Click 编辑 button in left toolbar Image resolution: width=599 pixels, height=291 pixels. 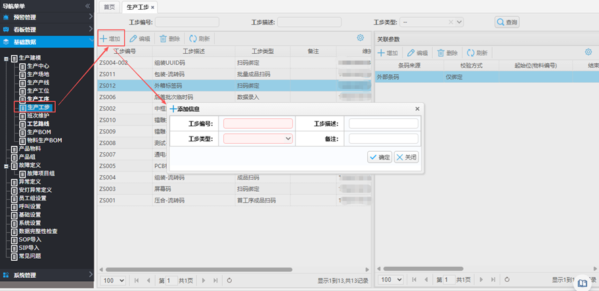point(140,39)
